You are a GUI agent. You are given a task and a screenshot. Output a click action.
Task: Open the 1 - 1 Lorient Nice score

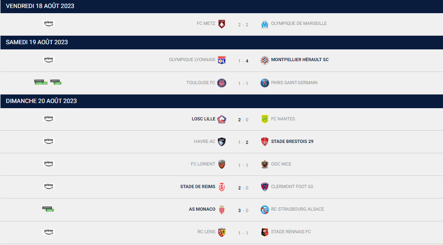[243, 166]
